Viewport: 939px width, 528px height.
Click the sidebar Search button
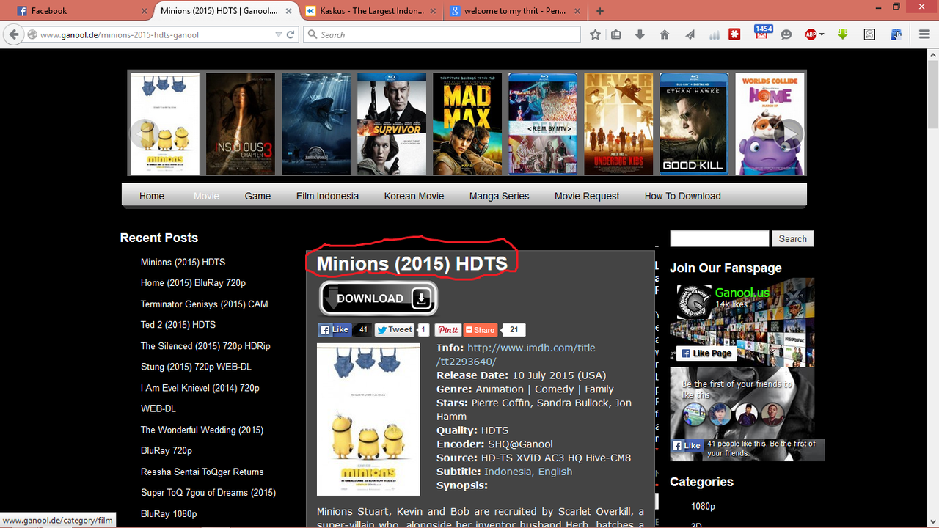[x=792, y=238]
